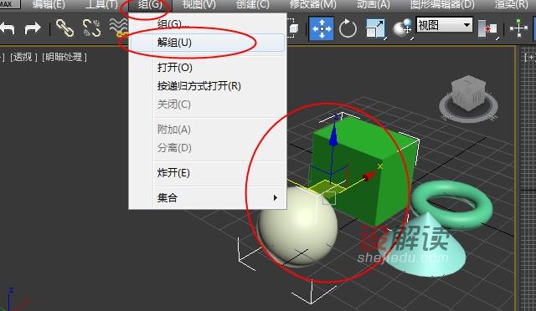Click the Undo arrow icon
536x311 pixels.
[8, 28]
